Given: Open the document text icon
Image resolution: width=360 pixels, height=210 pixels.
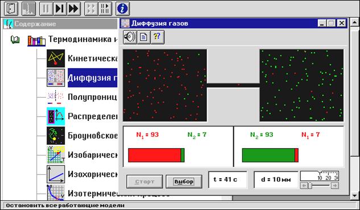Looking at the screenshot, I should pyautogui.click(x=143, y=37).
